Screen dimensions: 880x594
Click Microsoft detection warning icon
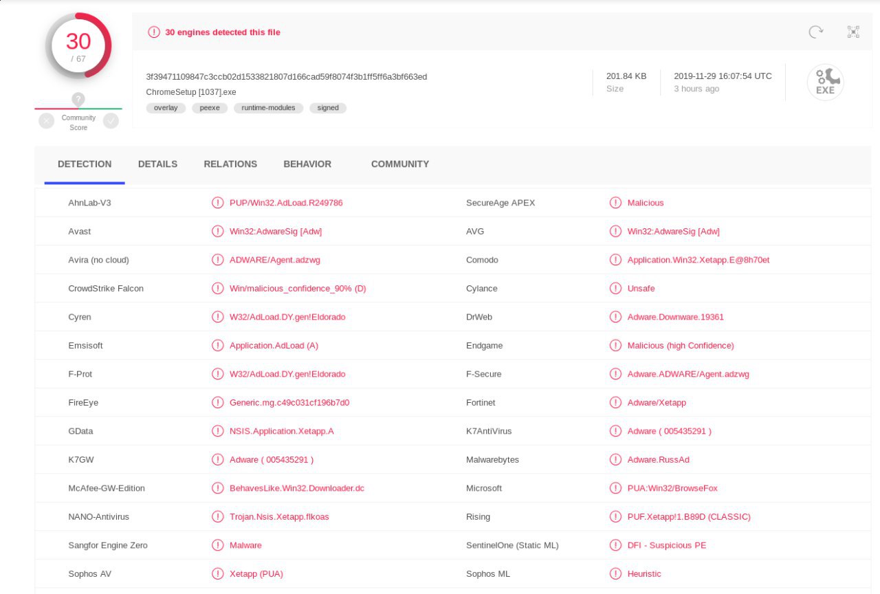pyautogui.click(x=615, y=488)
